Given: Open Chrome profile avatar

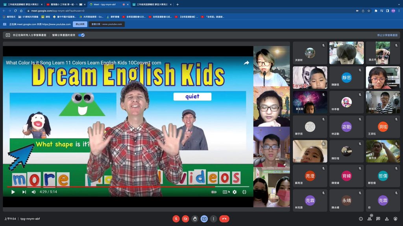Looking at the screenshot, I should [x=393, y=11].
